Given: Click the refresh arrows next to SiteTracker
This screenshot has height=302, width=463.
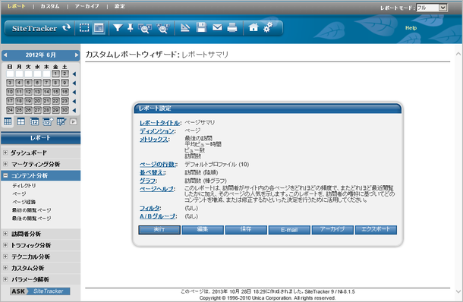Looking at the screenshot, I should (67, 28).
